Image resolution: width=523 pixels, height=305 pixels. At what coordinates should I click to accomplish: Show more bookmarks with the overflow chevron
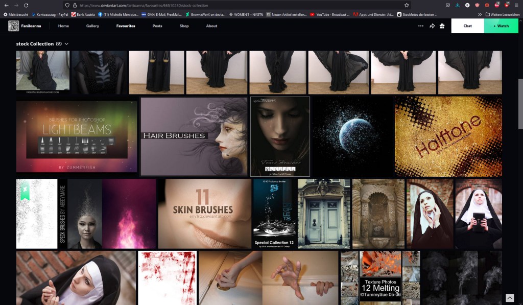coord(480,14)
